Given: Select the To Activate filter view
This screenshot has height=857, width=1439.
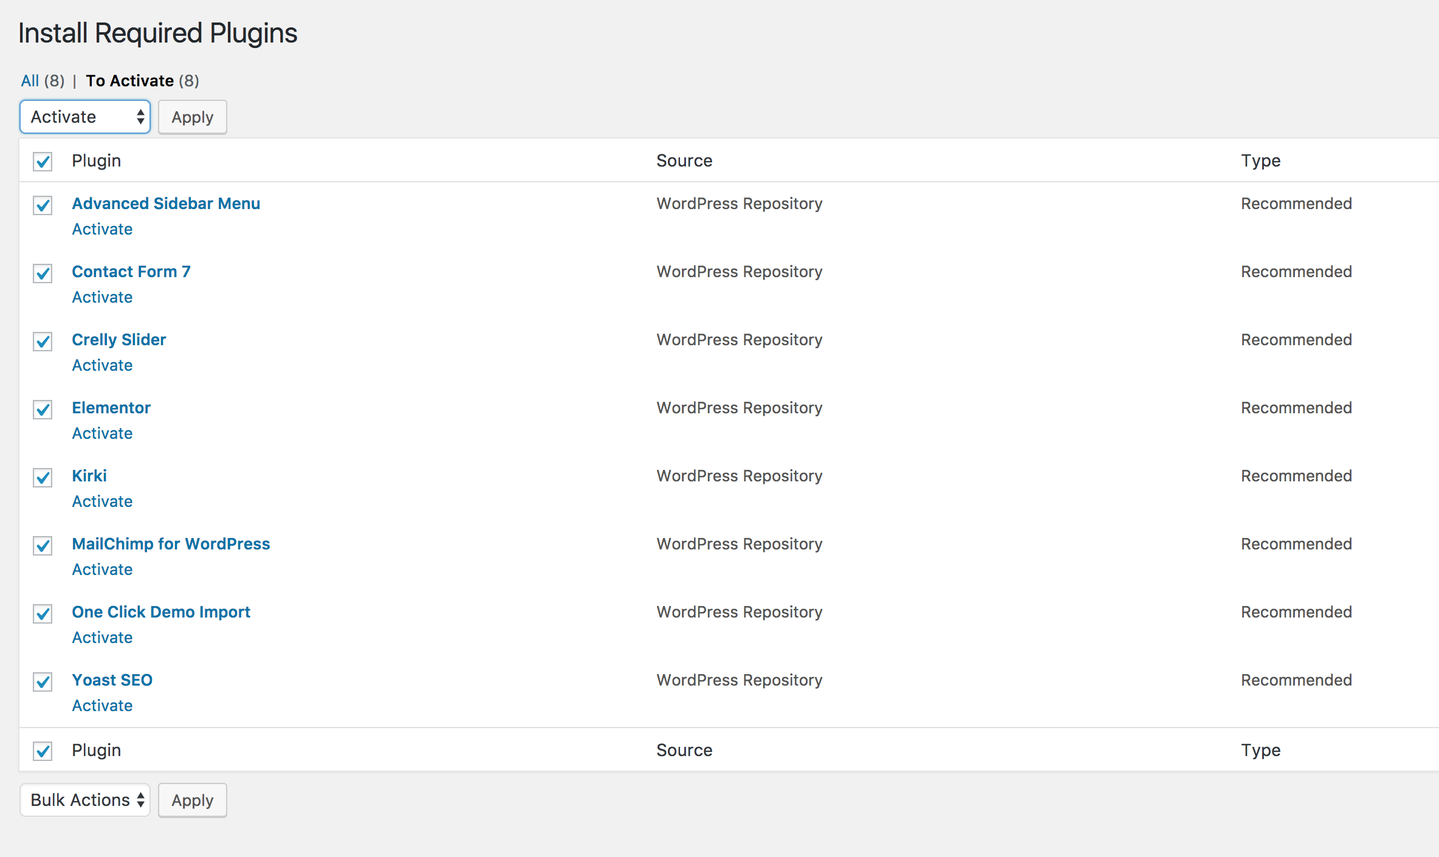Looking at the screenshot, I should pos(129,81).
